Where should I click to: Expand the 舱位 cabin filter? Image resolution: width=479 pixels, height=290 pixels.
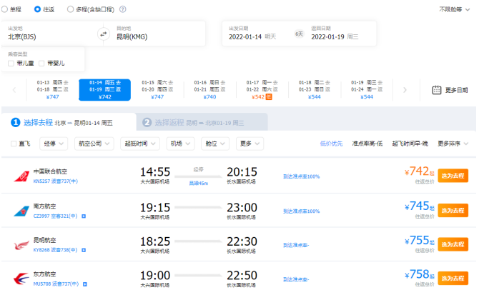(x=215, y=144)
